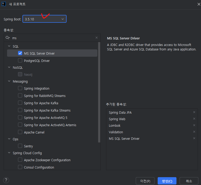Click the 생성(C) create button
The height and width of the screenshot is (185, 201).
(x=167, y=181)
